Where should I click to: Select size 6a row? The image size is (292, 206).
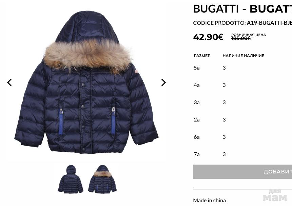[242, 137]
